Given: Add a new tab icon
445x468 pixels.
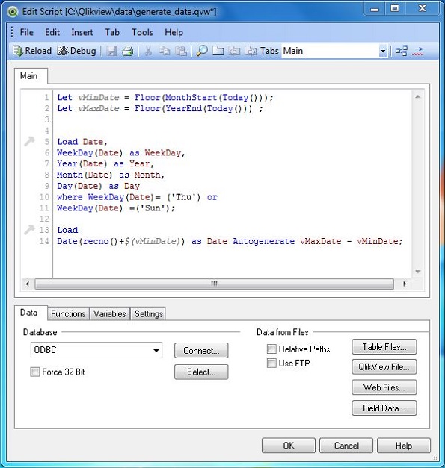Looking at the screenshot, I should [x=218, y=51].
